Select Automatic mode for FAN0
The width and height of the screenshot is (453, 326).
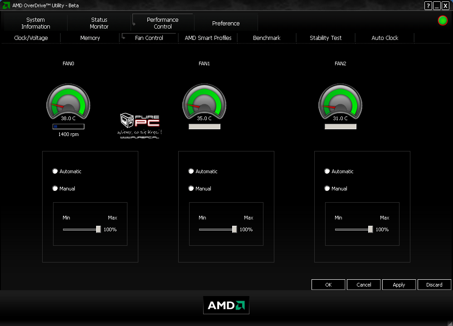tap(55, 171)
